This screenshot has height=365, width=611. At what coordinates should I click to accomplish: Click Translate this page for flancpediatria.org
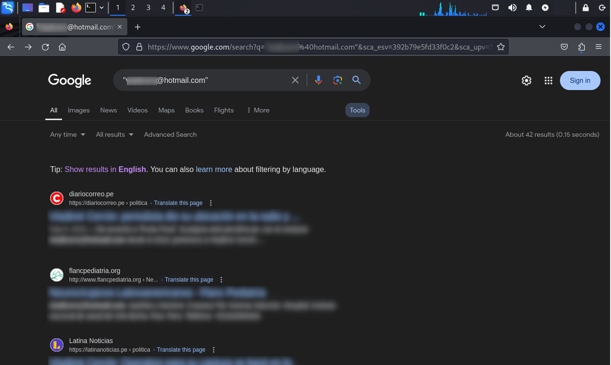(189, 280)
